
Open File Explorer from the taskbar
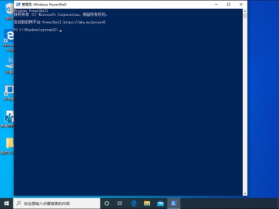pos(147,203)
